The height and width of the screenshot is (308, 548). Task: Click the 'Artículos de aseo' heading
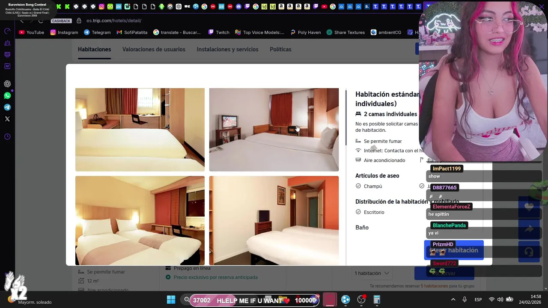click(x=377, y=176)
